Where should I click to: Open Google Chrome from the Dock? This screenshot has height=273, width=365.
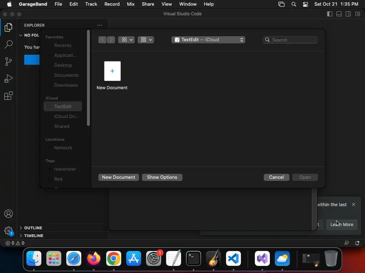coord(114,258)
